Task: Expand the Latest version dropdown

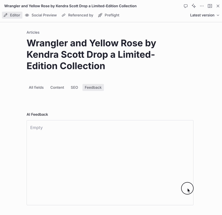Action: tap(204, 15)
